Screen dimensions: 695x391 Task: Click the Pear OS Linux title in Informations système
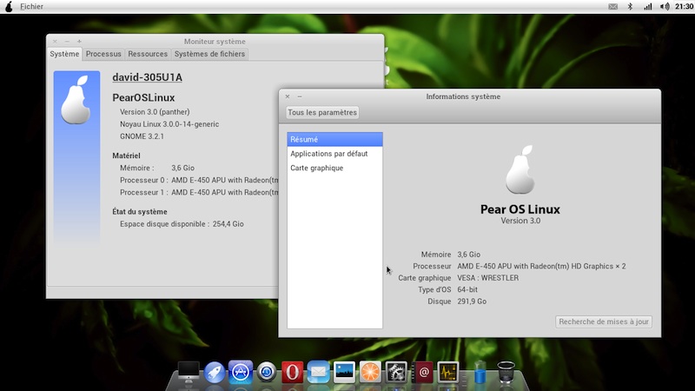click(x=520, y=209)
